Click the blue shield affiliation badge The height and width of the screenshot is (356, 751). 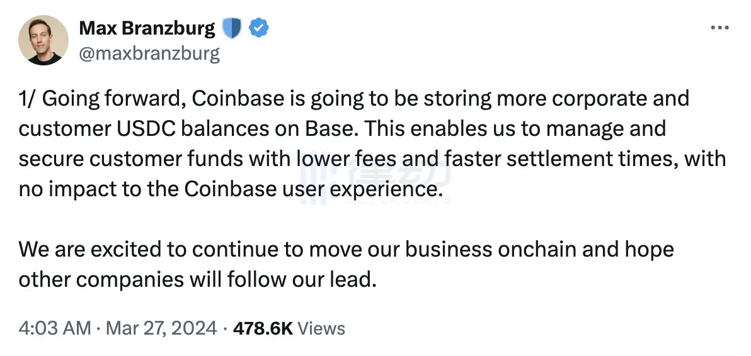232,28
